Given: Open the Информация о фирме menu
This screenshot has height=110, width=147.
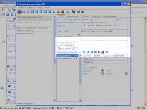Looking at the screenshot, I should tap(35, 8).
